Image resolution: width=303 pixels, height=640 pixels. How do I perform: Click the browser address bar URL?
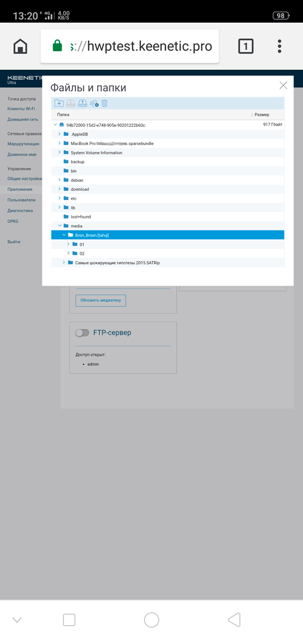click(130, 46)
